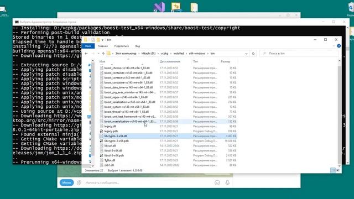Click x64-windows in breadcrumb path
This screenshot has height=199, width=354.
point(197,54)
